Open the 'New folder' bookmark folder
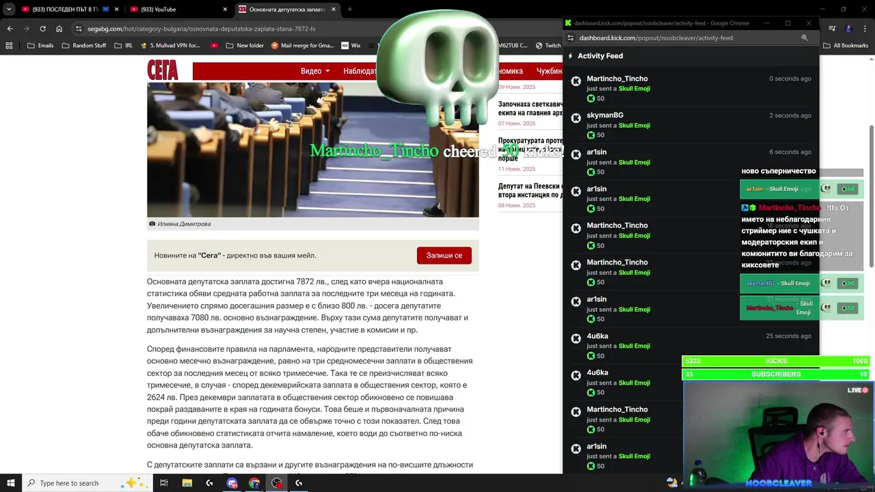Image resolution: width=875 pixels, height=492 pixels. pyautogui.click(x=244, y=45)
